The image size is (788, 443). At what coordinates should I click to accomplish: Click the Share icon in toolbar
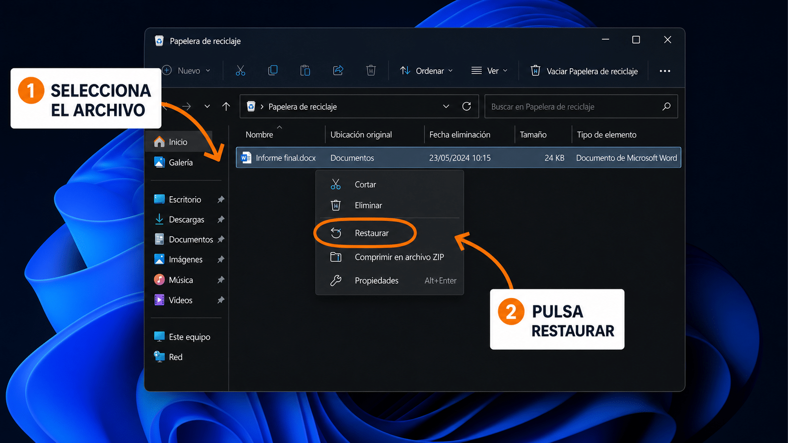click(338, 71)
